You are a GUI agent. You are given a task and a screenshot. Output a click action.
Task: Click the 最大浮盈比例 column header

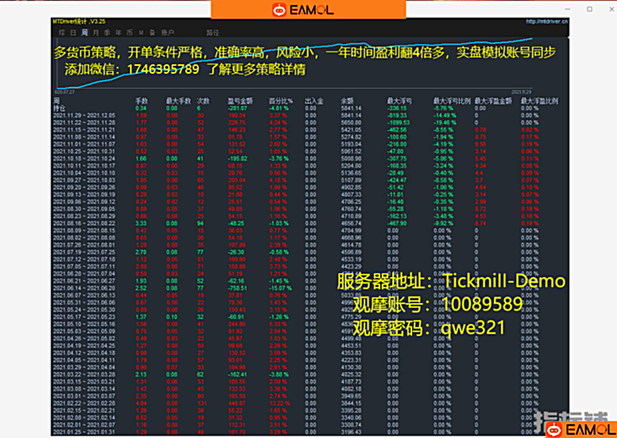[x=540, y=101]
